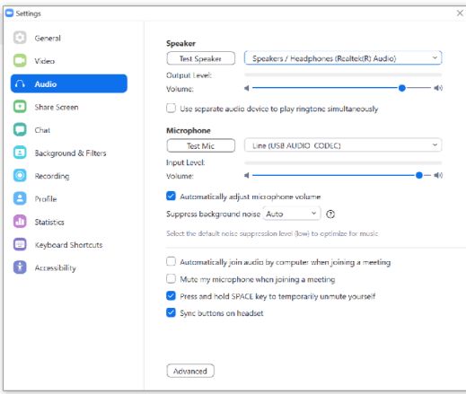Open Video settings via camera icon
This screenshot has width=466, height=394.
20,61
